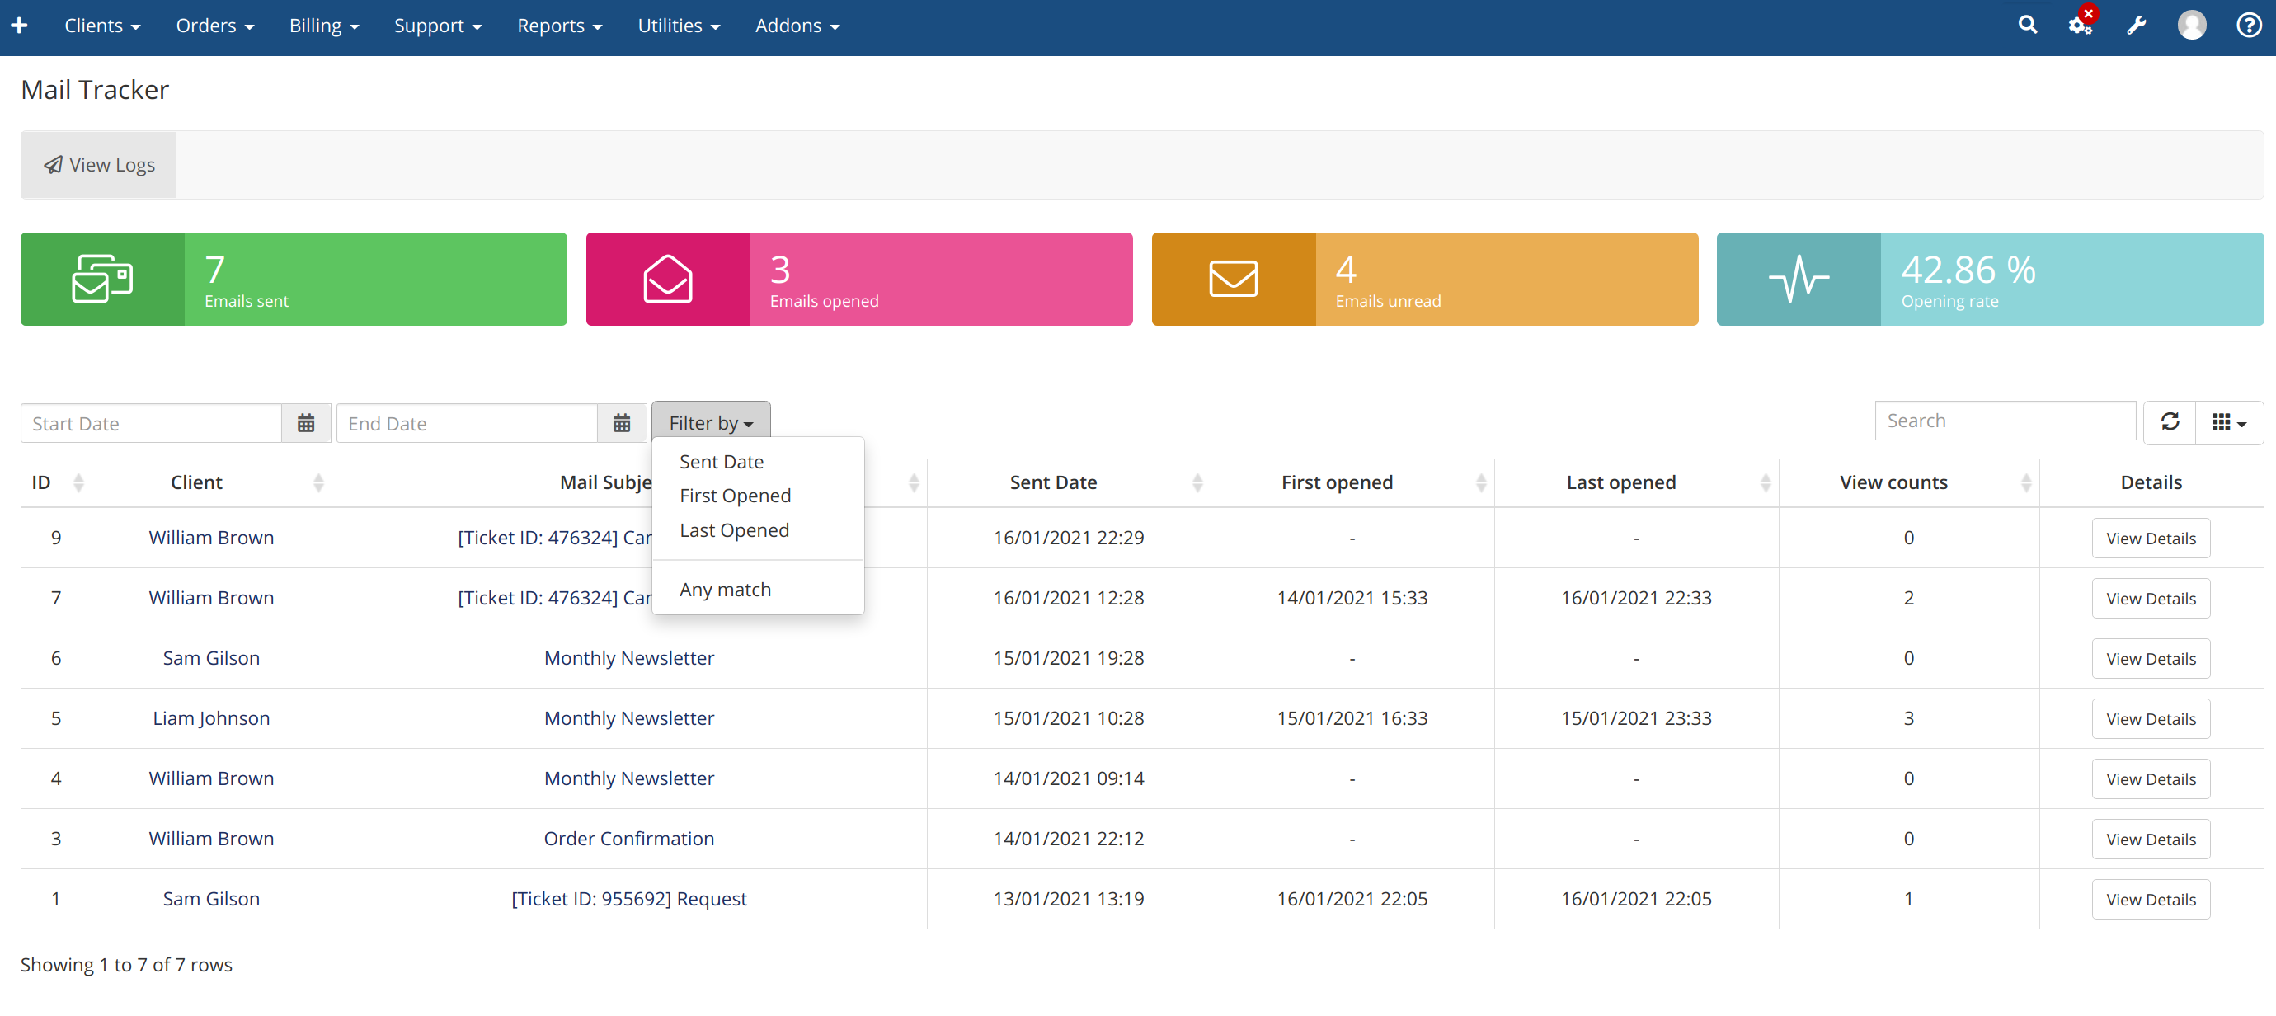View Details for email ID 6
Image resolution: width=2276 pixels, height=1016 pixels.
click(x=2151, y=658)
